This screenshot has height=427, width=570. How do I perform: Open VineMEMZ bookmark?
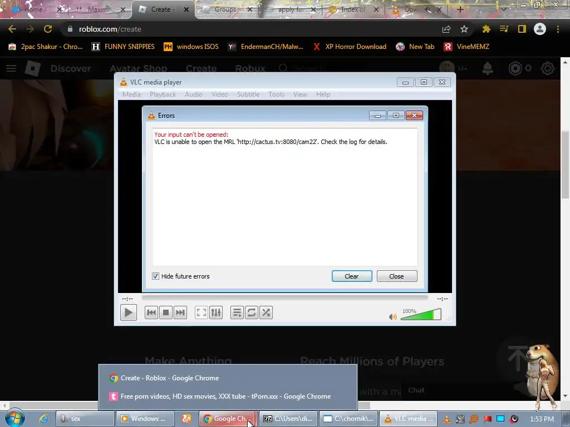point(466,47)
